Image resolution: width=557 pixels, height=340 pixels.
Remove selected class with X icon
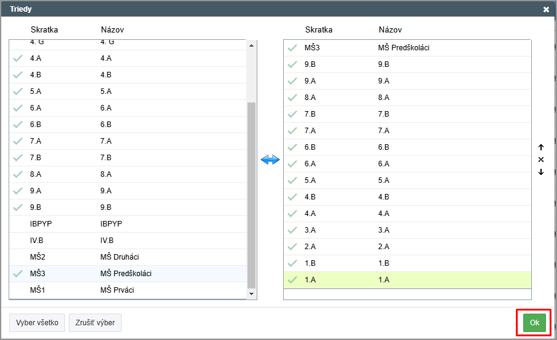(x=540, y=160)
